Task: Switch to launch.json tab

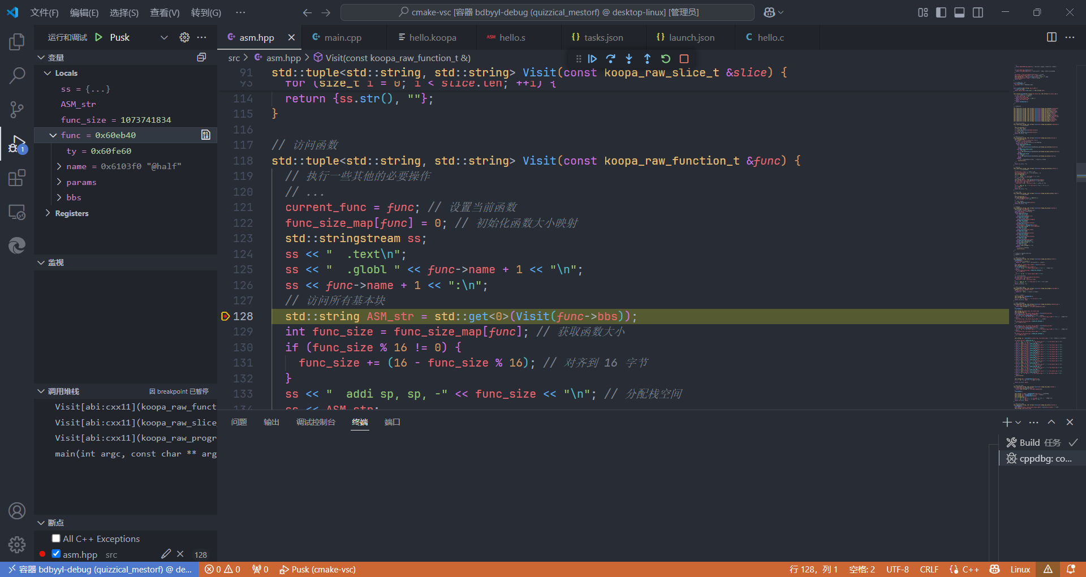Action: click(691, 37)
